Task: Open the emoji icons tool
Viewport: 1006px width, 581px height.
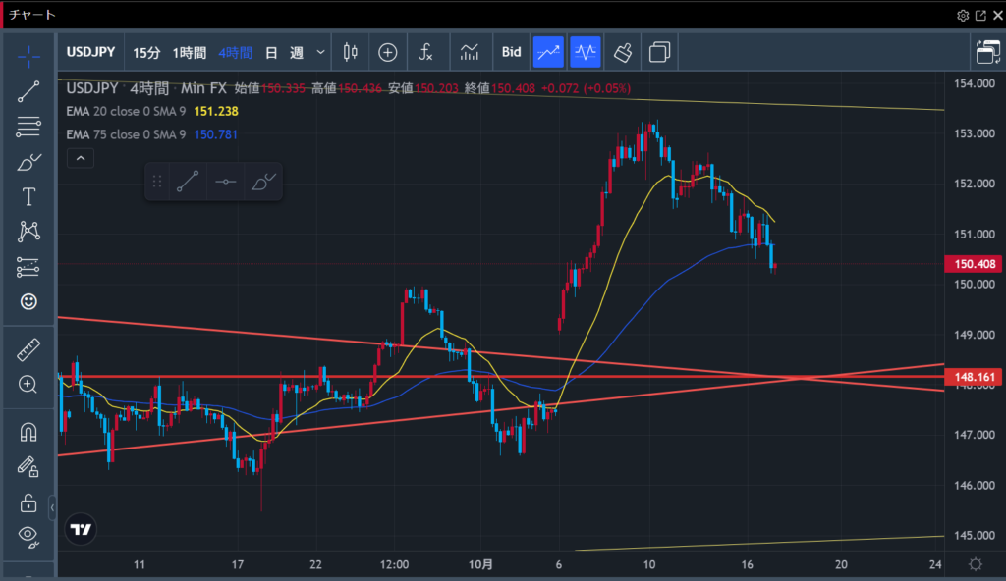Action: [x=28, y=302]
